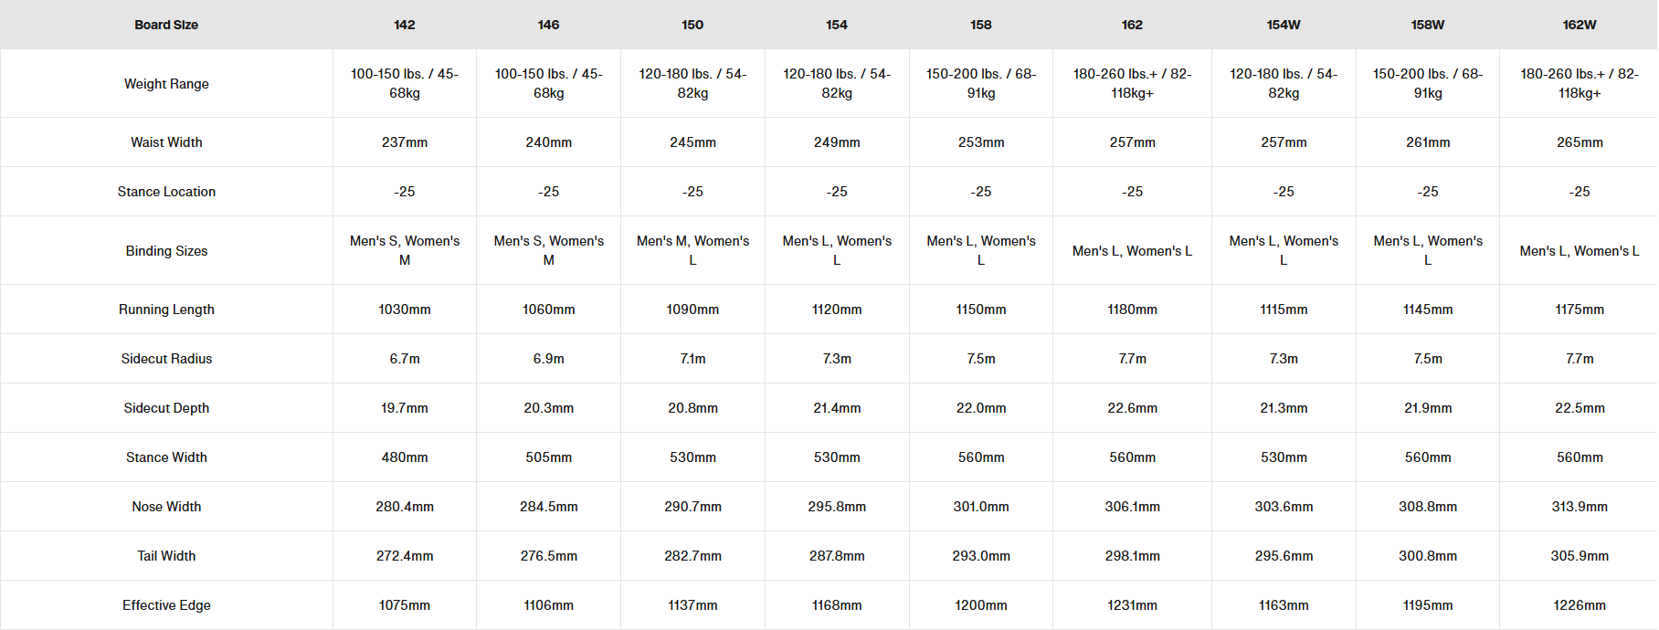Select the 142 column header
1659x630 pixels.
click(405, 25)
